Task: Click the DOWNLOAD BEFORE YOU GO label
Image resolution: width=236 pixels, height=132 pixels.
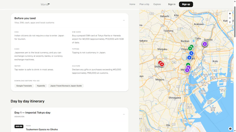Action: (x=27, y=81)
